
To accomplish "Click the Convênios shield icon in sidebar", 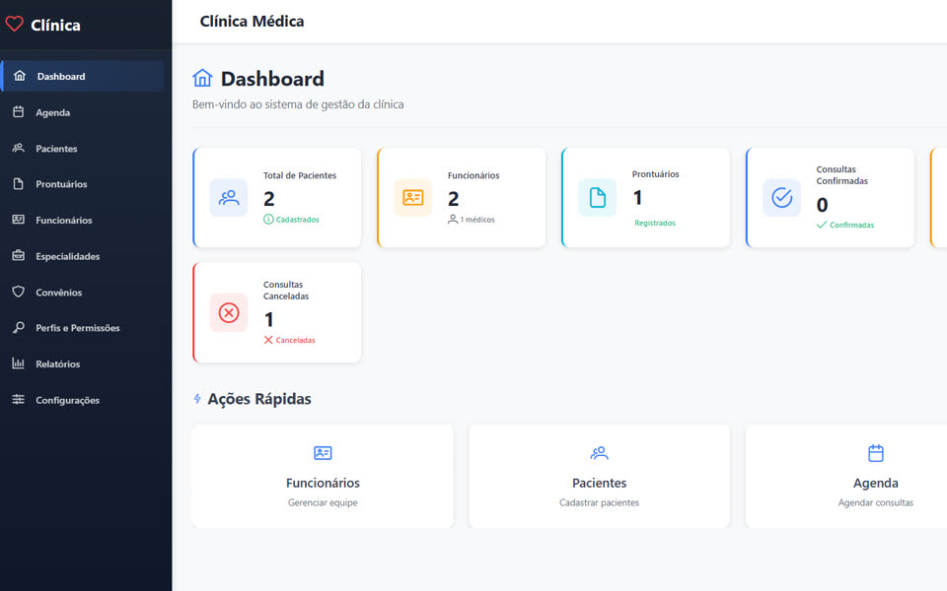I will (x=19, y=292).
